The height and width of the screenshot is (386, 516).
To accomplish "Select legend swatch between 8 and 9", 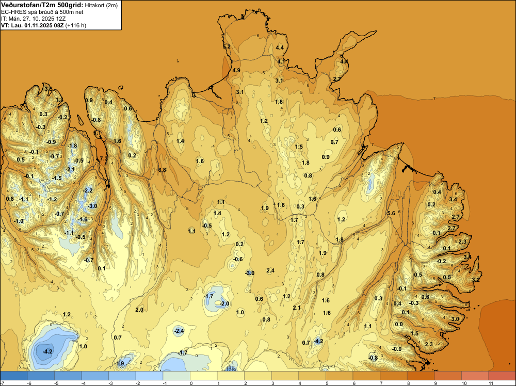I will pyautogui.click(x=421, y=376).
